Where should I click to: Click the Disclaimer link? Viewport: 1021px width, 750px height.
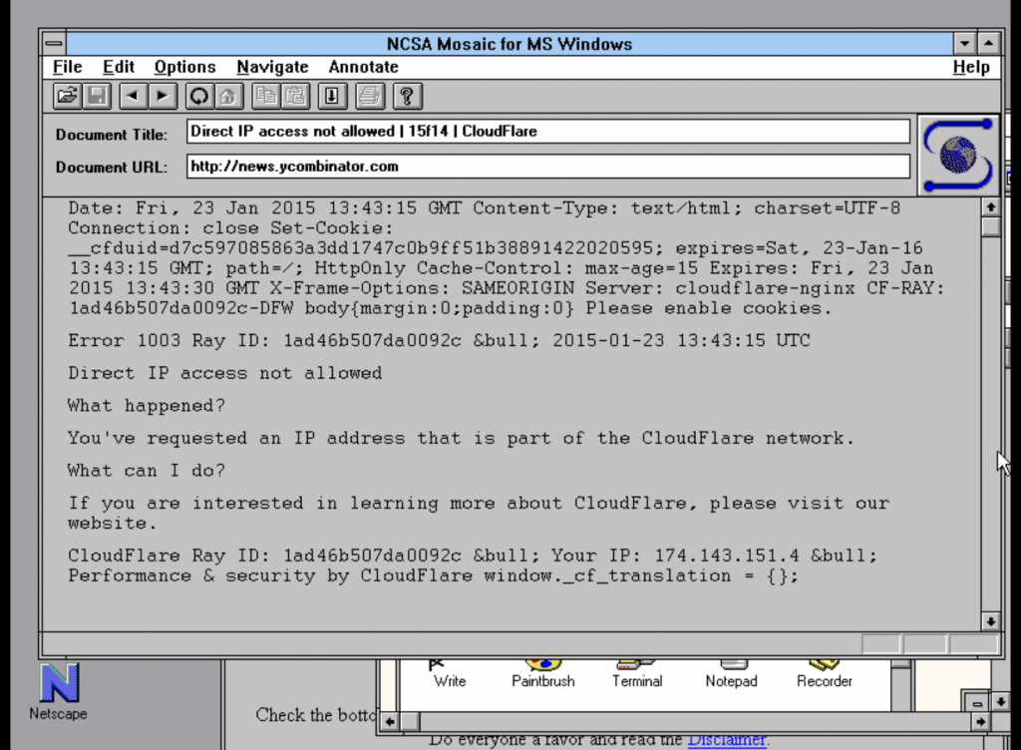pos(727,740)
